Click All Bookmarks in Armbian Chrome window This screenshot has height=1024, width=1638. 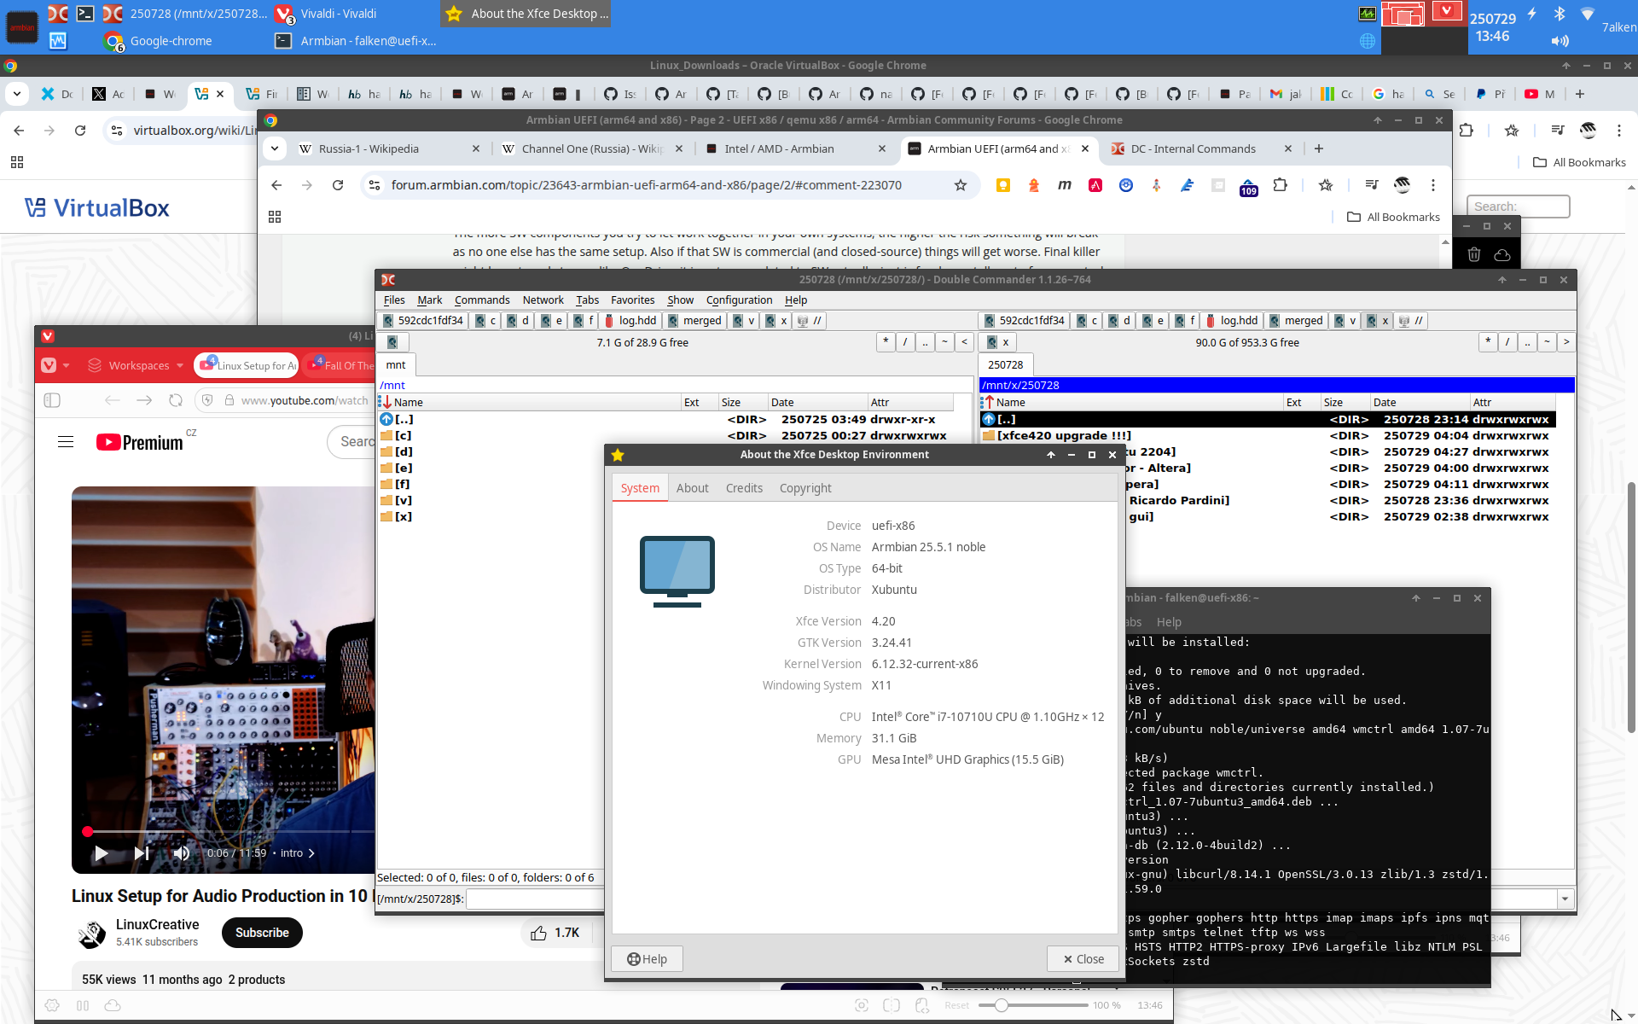click(1393, 217)
